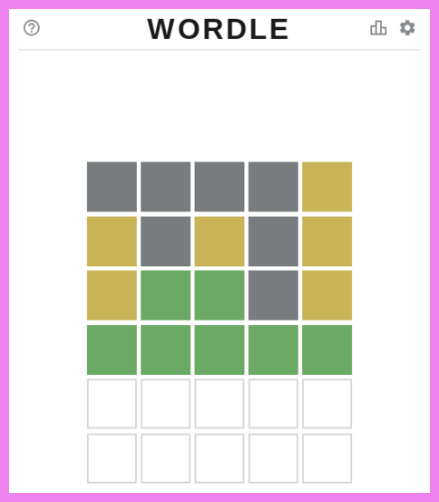
Task: Click the gray fourth tile in third row
Action: [x=273, y=295]
